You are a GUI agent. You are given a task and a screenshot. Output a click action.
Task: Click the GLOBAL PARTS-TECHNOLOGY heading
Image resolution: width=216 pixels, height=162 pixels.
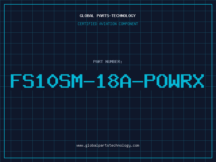(108, 16)
